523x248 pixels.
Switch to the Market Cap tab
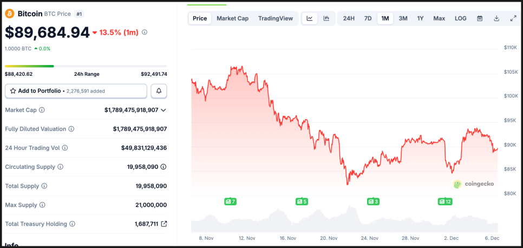click(232, 18)
